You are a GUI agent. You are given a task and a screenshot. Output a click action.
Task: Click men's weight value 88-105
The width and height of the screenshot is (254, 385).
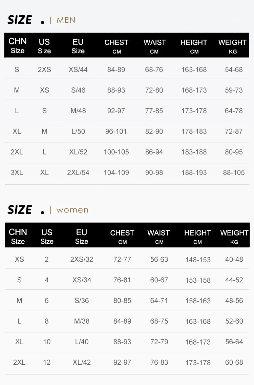[x=234, y=173]
